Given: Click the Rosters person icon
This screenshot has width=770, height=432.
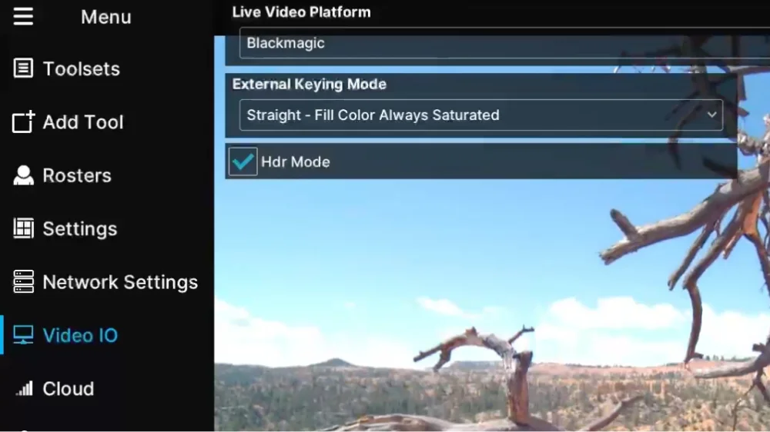Looking at the screenshot, I should coord(24,175).
